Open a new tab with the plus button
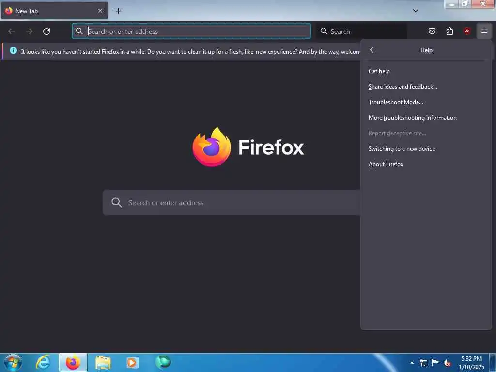Screen dimensions: 496x372 118,11
